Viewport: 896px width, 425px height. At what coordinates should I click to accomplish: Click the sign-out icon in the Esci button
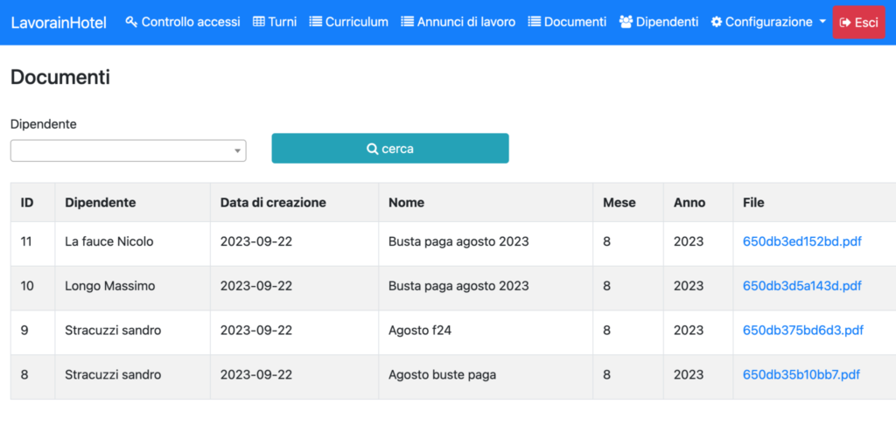tap(845, 22)
